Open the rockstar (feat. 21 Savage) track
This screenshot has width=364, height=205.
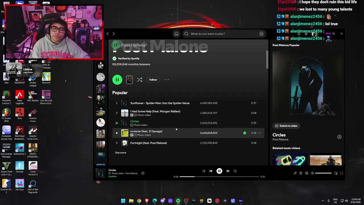[x=146, y=131]
